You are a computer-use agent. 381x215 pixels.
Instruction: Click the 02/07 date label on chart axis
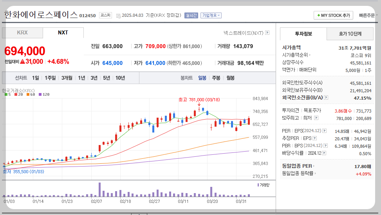pos(96,201)
